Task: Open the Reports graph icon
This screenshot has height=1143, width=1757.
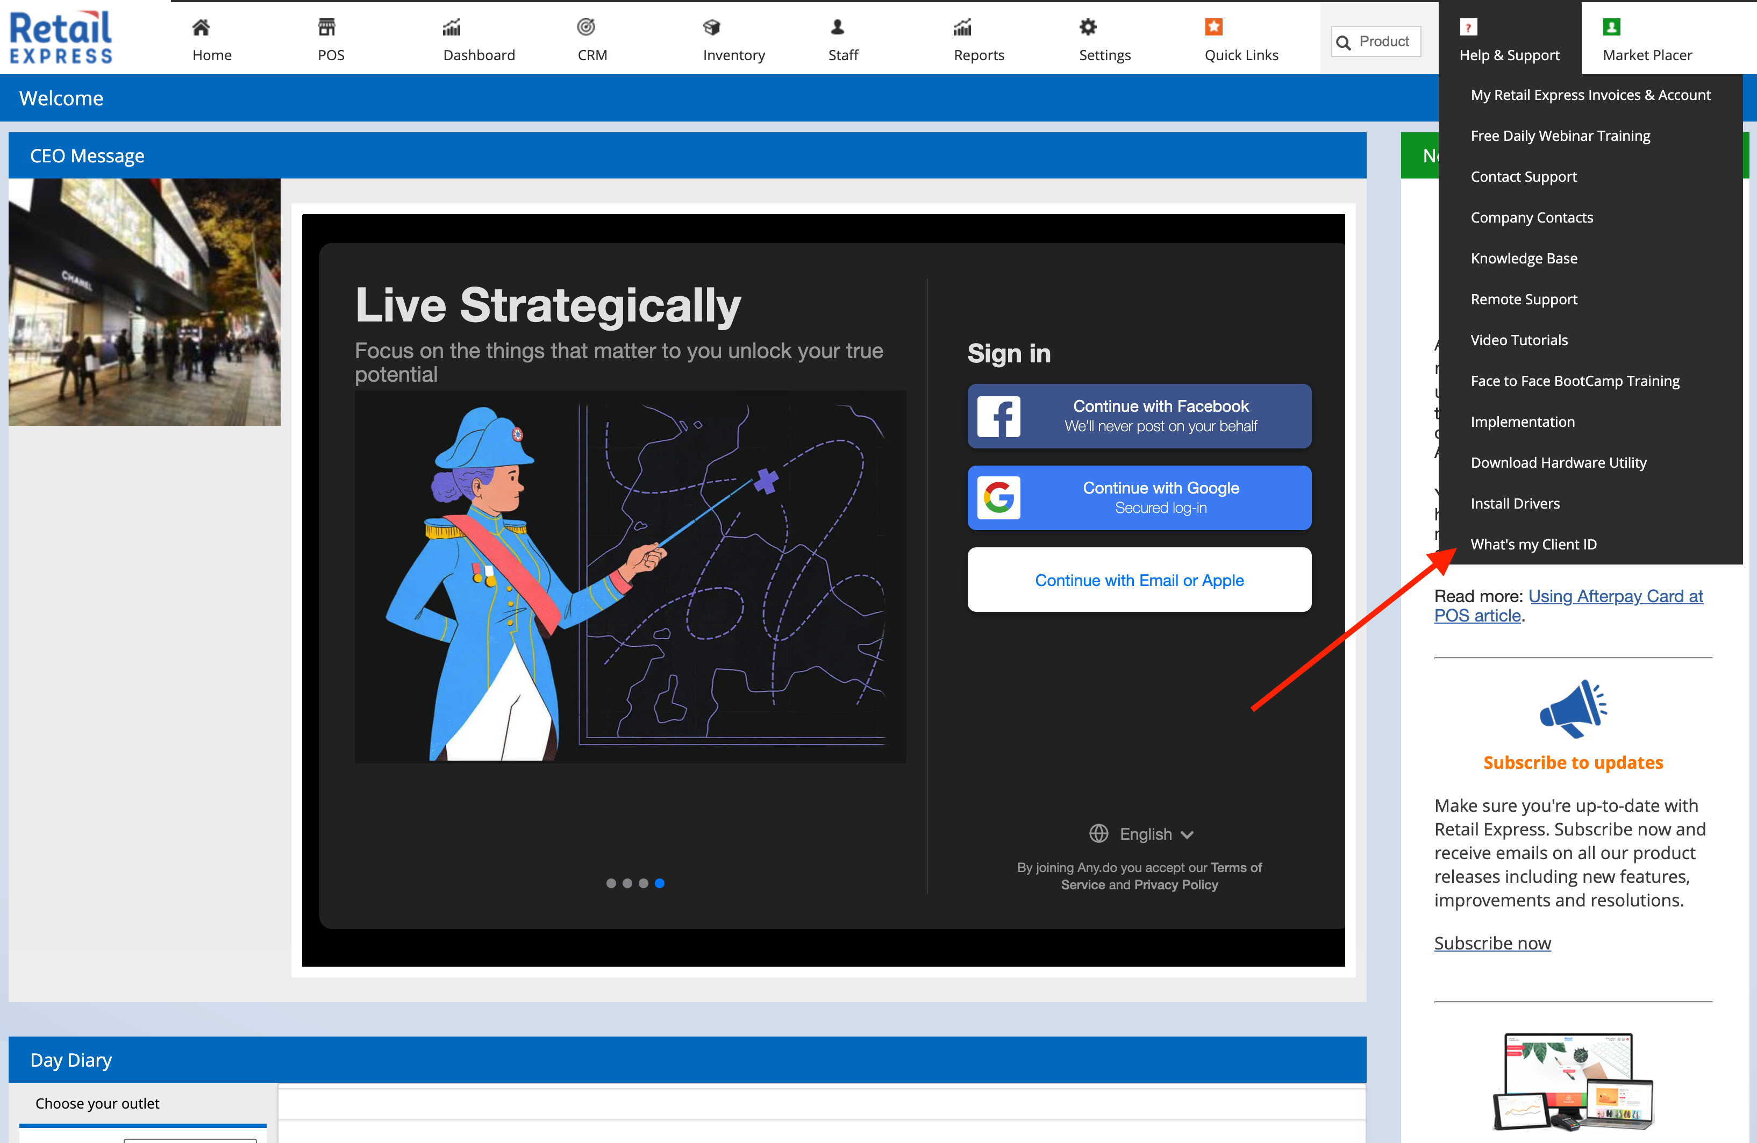Action: point(963,27)
